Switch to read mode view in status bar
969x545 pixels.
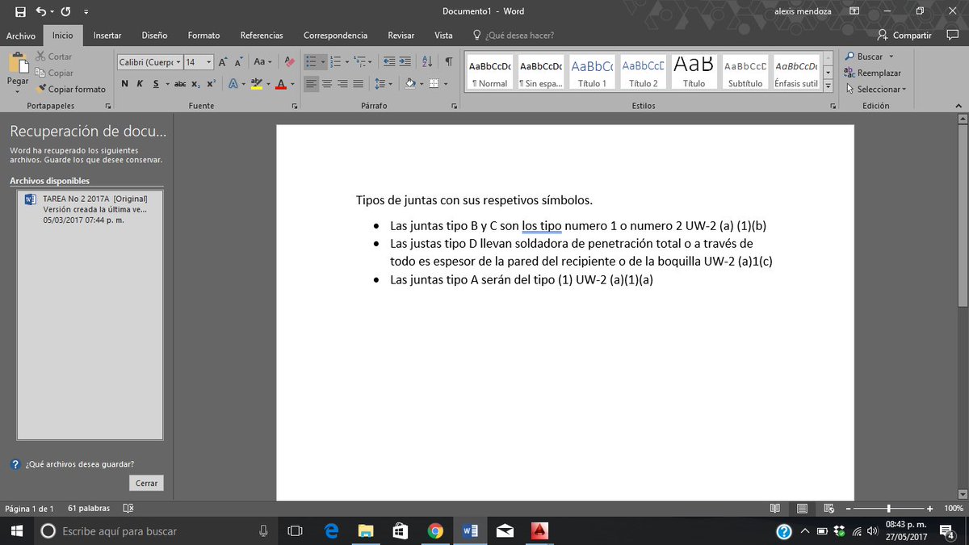775,509
